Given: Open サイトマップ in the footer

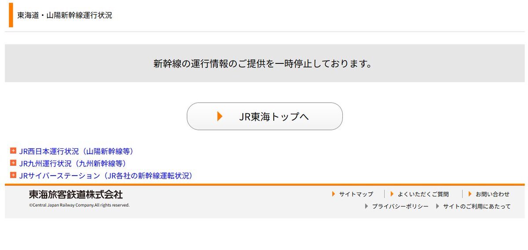Looking at the screenshot, I should [x=356, y=194].
